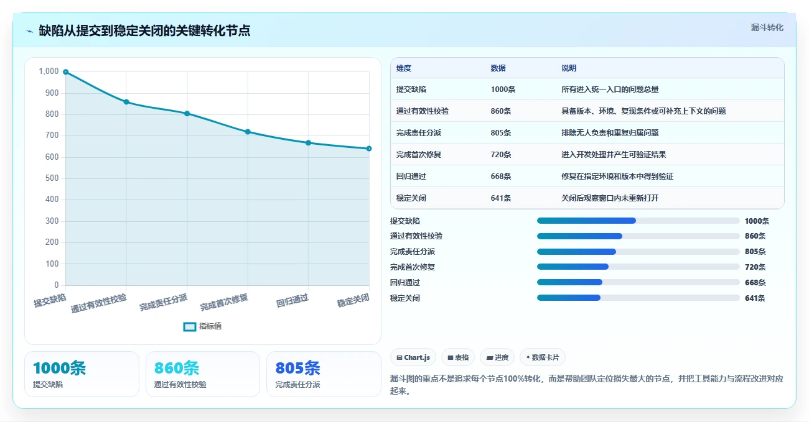Click the page title 缺陷从提交到稳定关闭的关键转化节点
This screenshot has height=422, width=809.
(x=144, y=31)
